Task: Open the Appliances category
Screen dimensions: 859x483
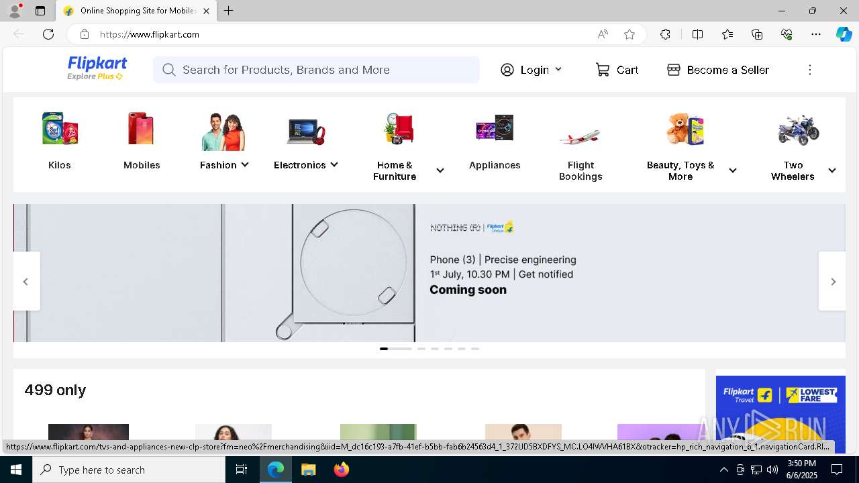Action: (x=495, y=141)
